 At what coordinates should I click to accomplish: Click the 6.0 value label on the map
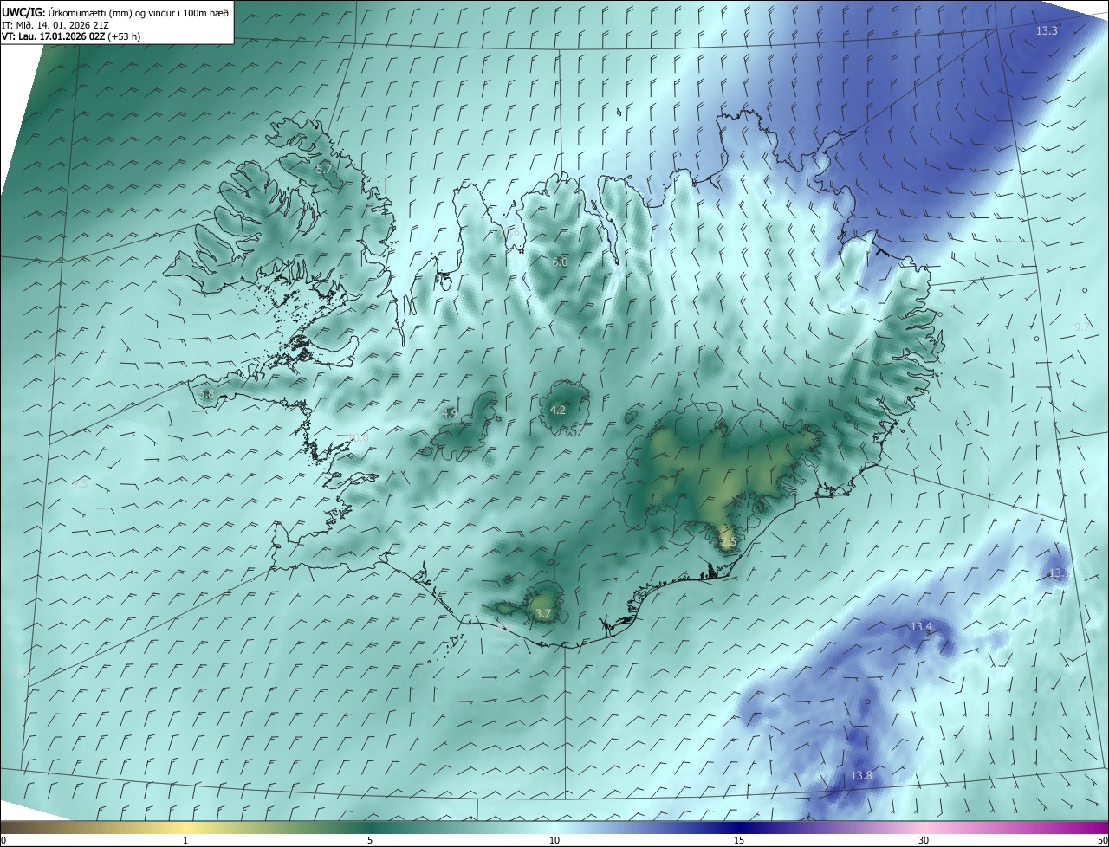[560, 262]
